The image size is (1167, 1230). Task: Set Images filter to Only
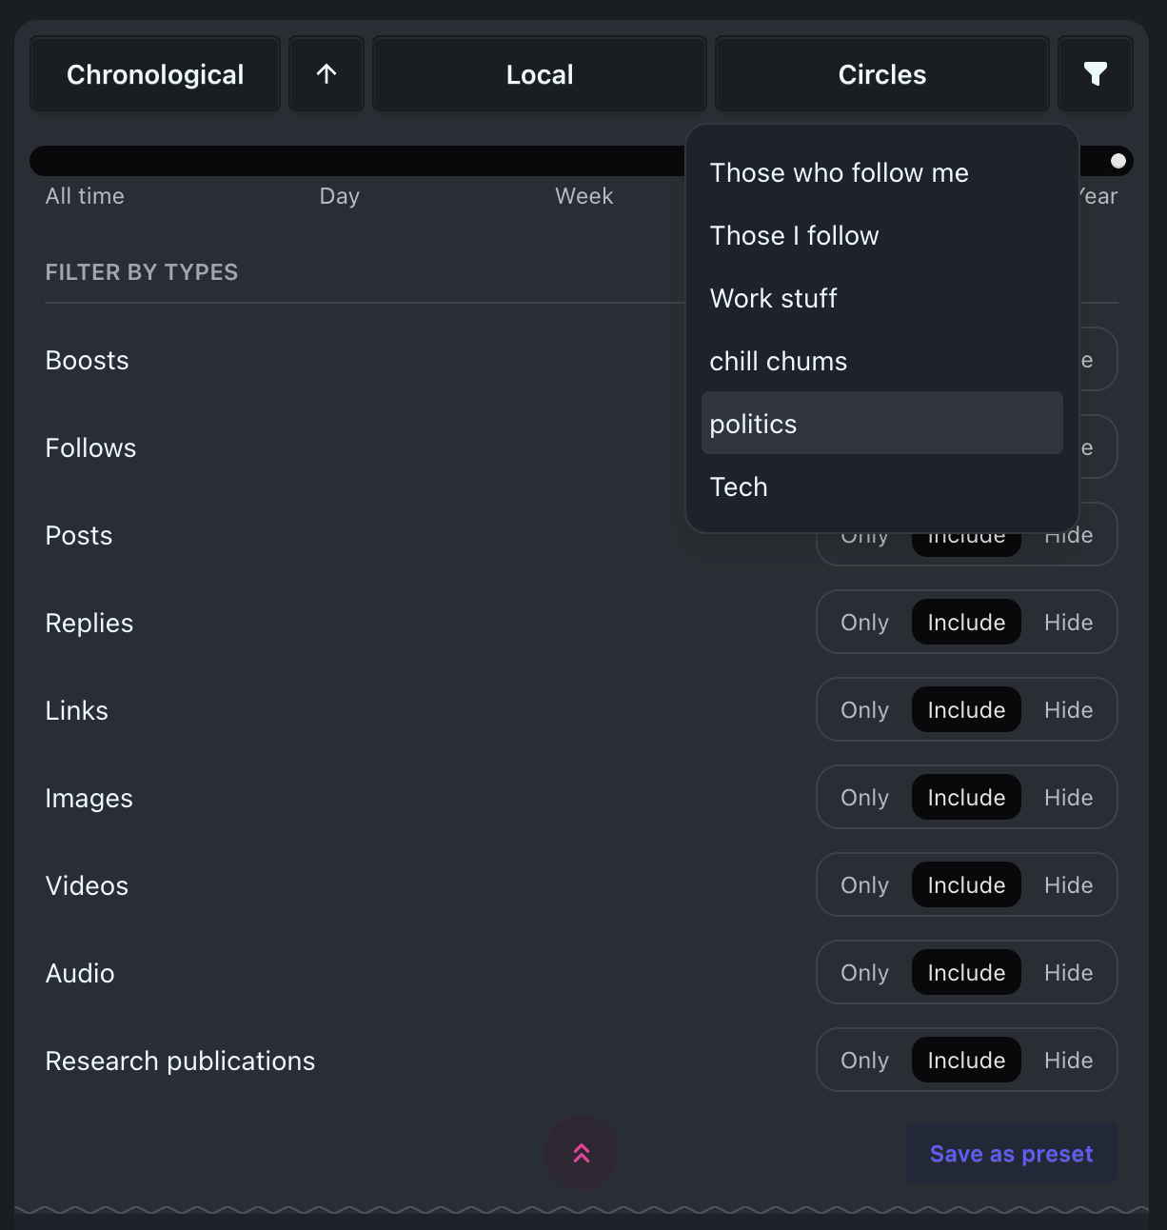pos(864,798)
